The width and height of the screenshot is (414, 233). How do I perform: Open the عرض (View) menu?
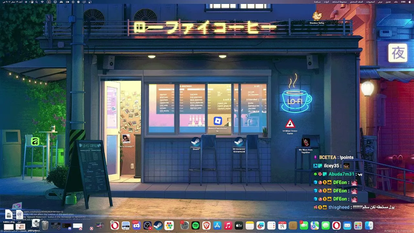(x=380, y=2)
